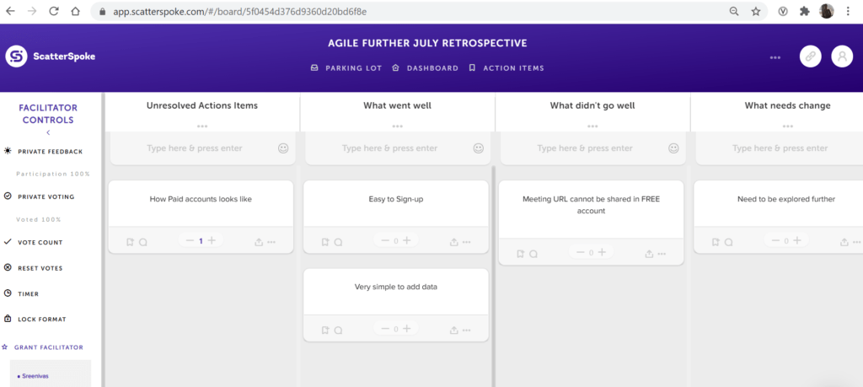Viewport: 863px width, 387px height.
Task: Collapse the Facilitator Controls panel chevron
Action: click(48, 132)
